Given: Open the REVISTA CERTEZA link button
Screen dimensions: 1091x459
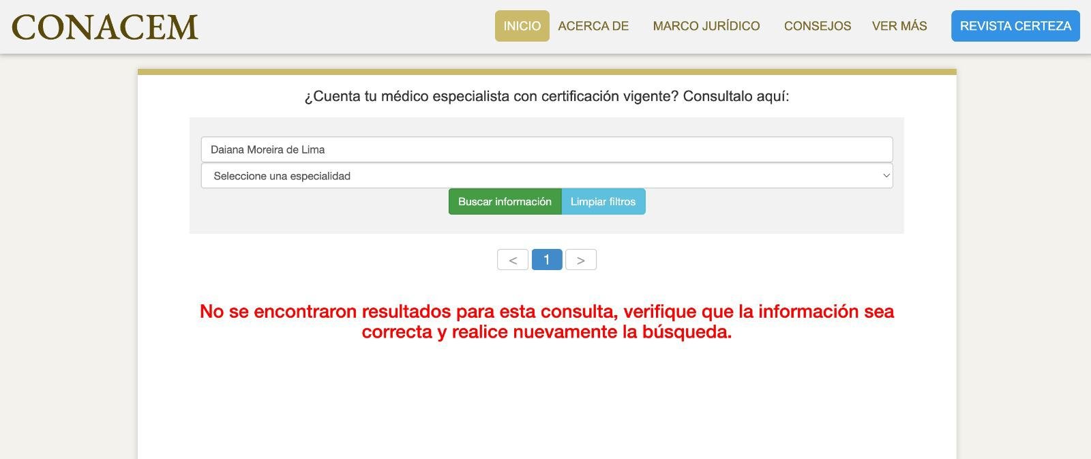Looking at the screenshot, I should click(x=1015, y=26).
